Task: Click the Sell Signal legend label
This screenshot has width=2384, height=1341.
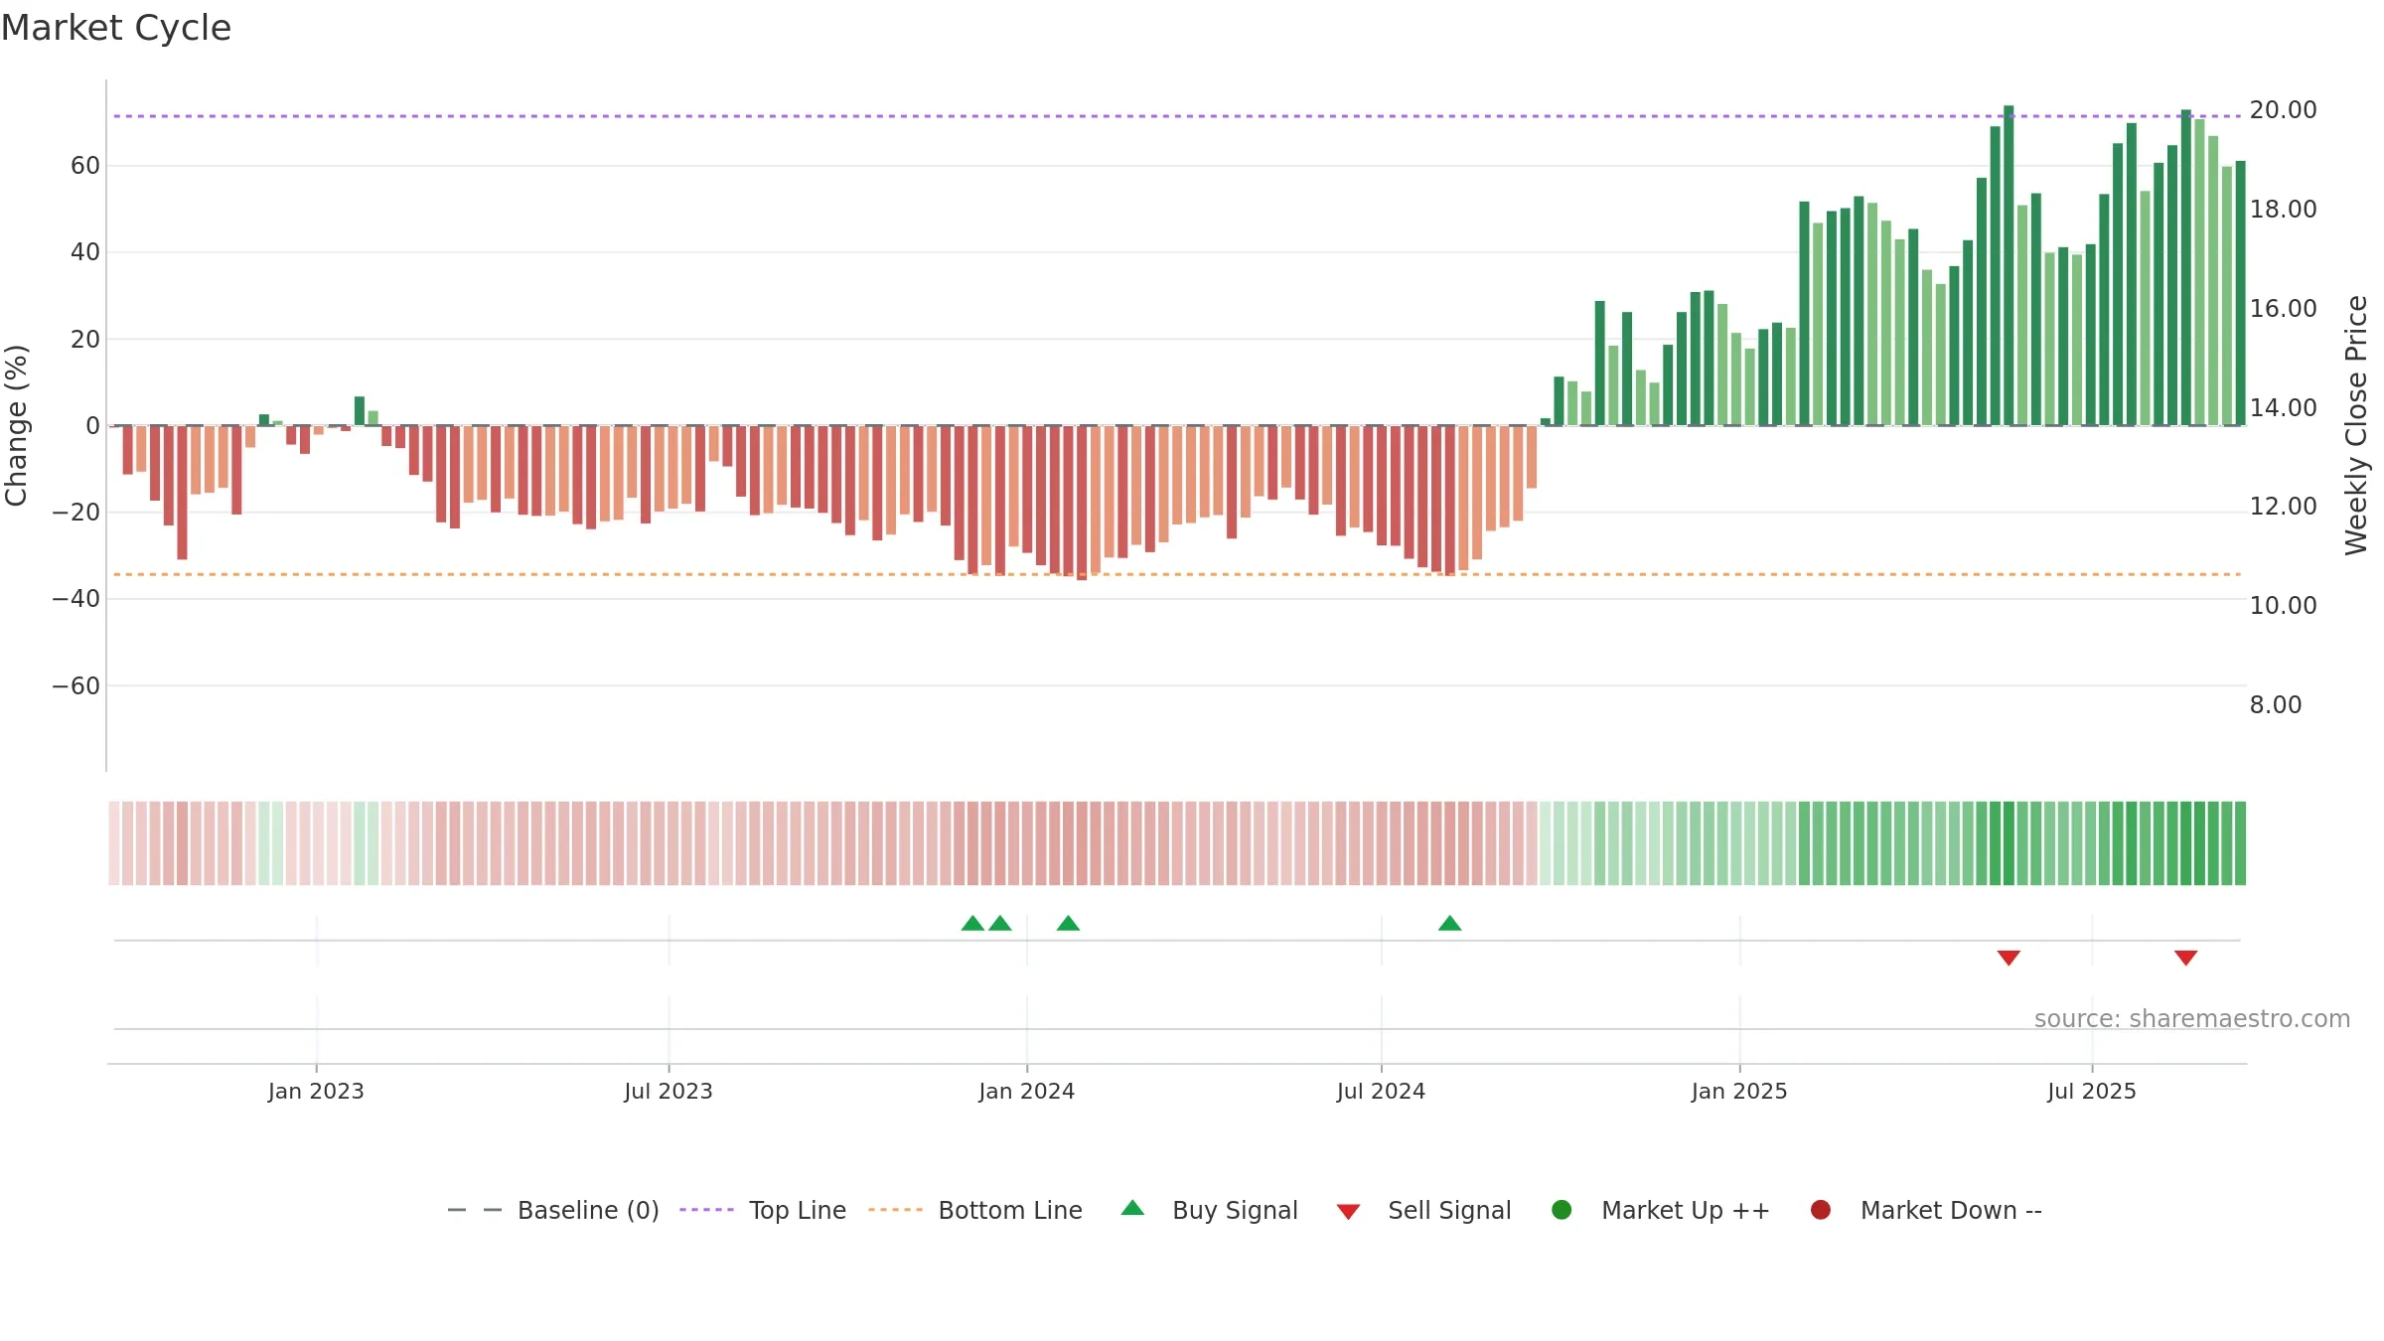Action: [x=1449, y=1210]
